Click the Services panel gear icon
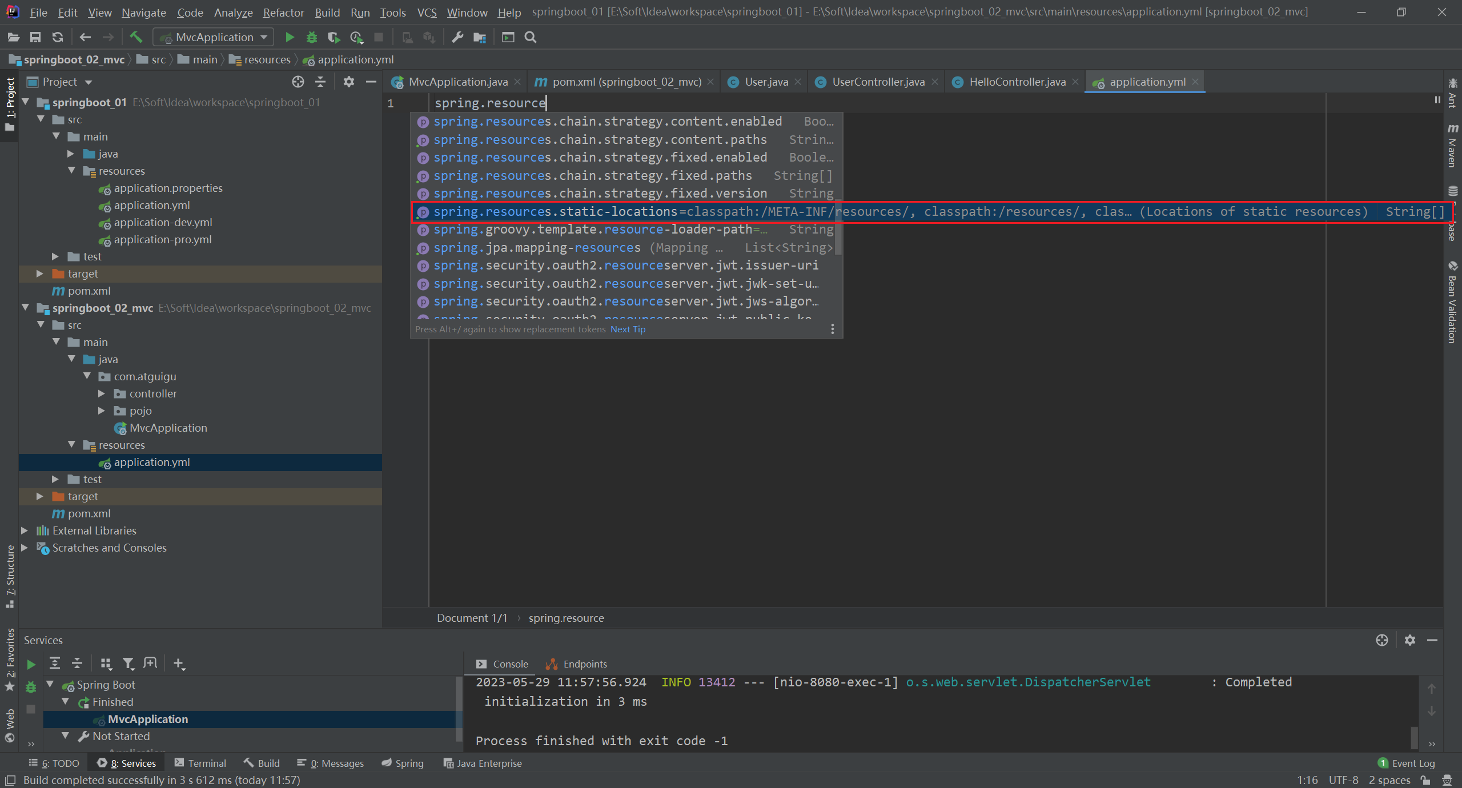Screen dimensions: 1462x788 (1410, 640)
